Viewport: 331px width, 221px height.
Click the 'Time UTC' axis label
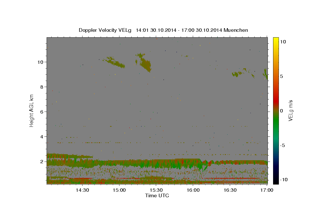157,196
